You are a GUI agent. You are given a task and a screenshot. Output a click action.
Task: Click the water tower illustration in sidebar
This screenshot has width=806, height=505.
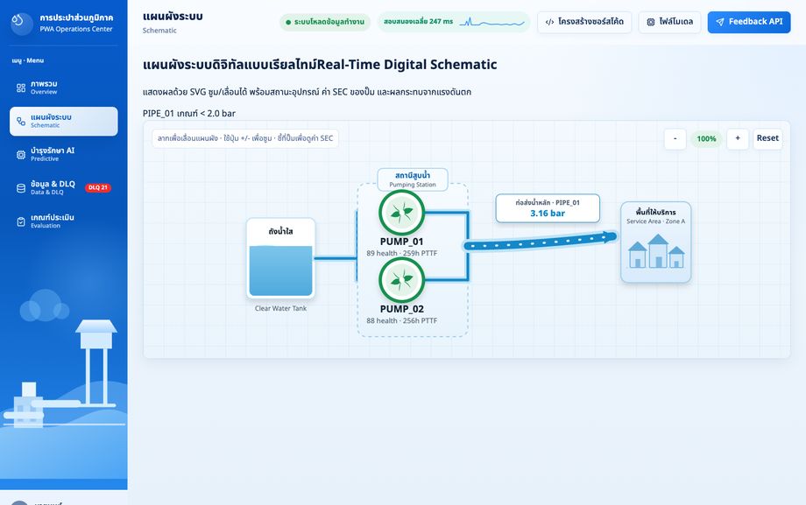[96, 362]
